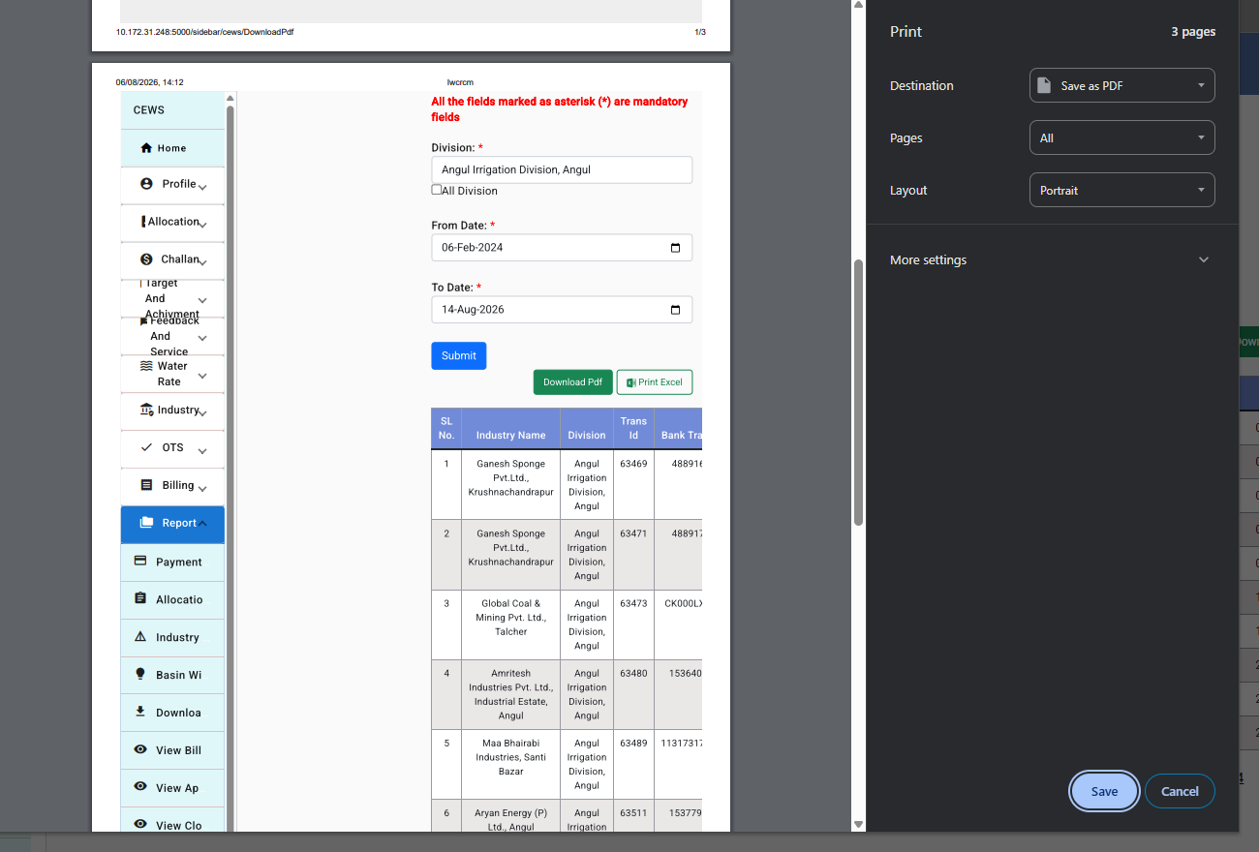
Task: Click the Water Rate waves icon
Action: [x=146, y=366]
